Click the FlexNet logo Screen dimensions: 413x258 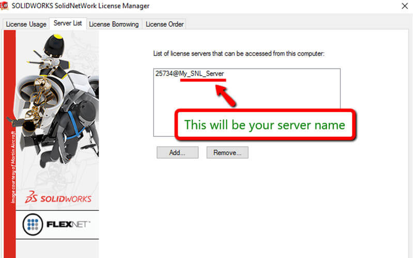pos(56,224)
